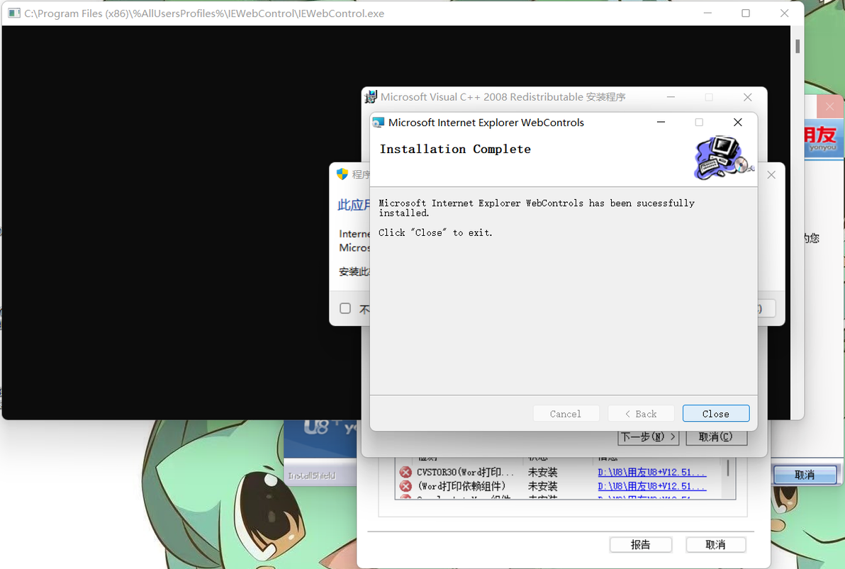
Task: Click the disabled Cancel button in WebControls dialog
Action: [x=566, y=413]
